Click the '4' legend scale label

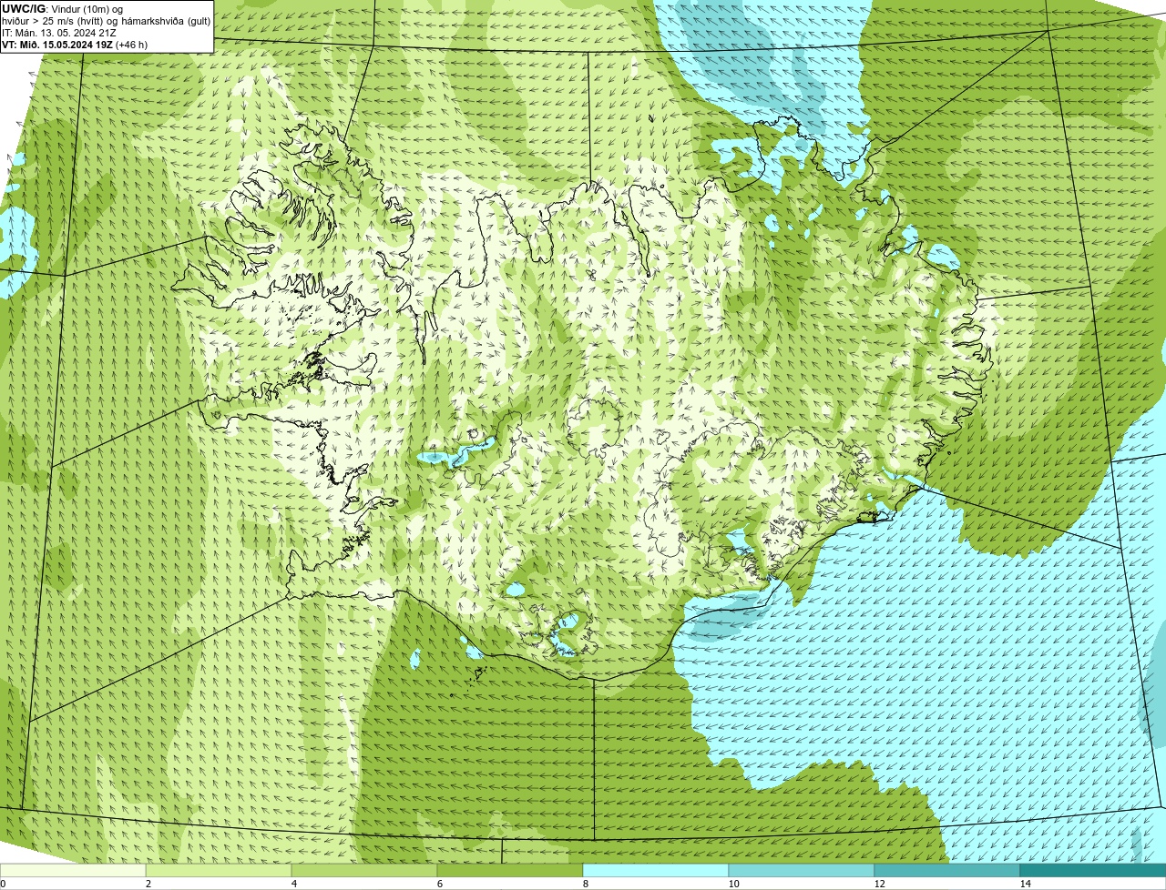[294, 884]
